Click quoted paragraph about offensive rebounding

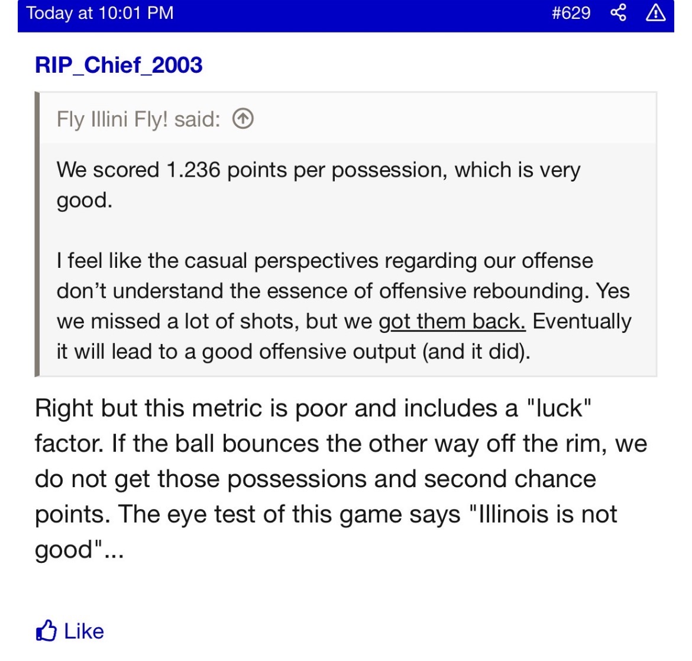click(344, 306)
